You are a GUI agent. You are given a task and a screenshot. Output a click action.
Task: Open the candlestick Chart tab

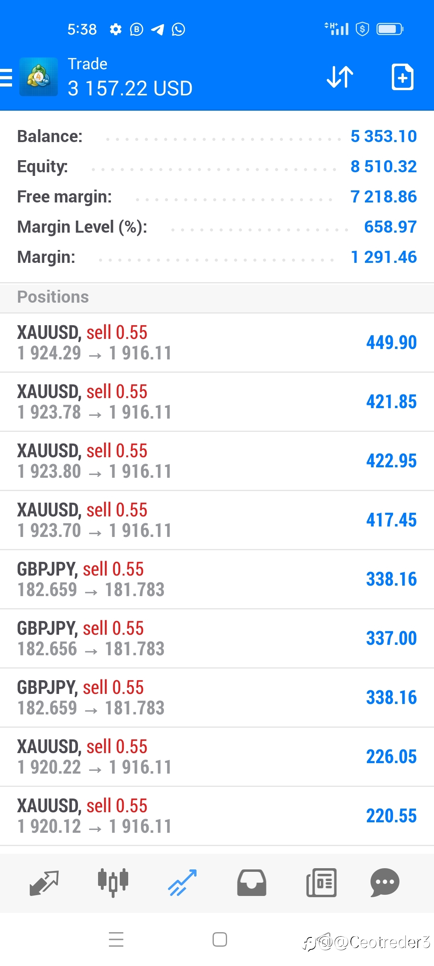pos(113,883)
